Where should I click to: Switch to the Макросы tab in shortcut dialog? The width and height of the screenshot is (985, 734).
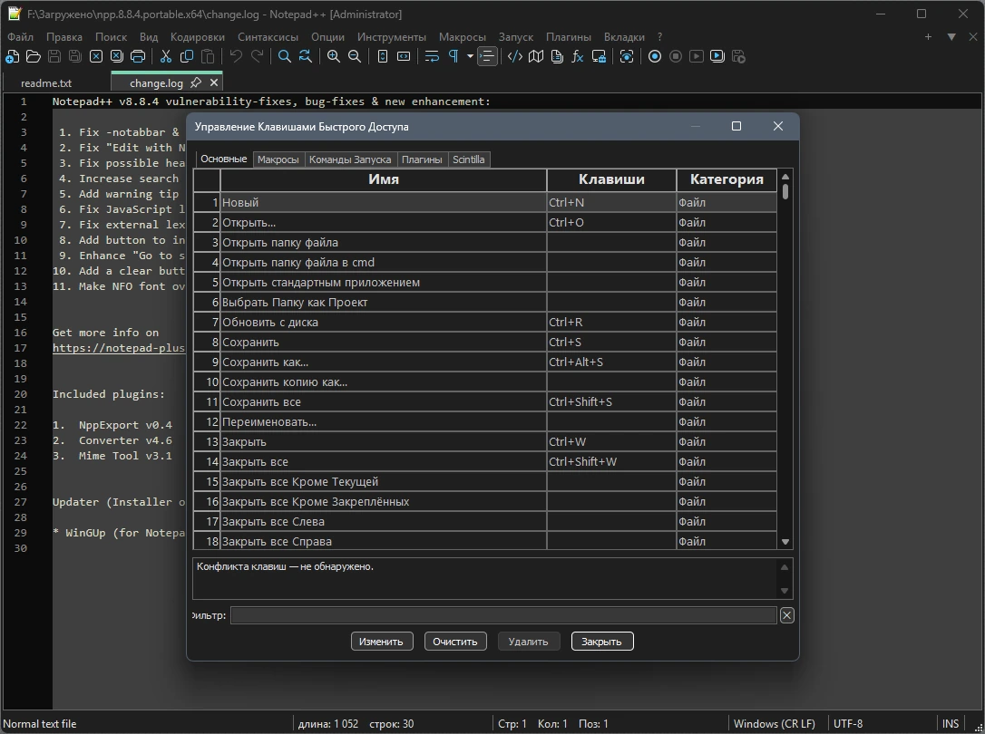tap(278, 159)
